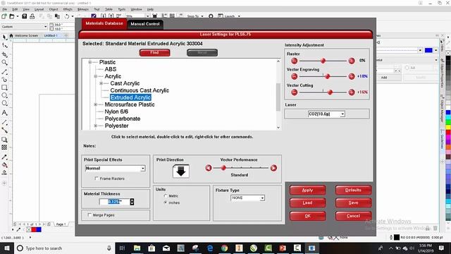Image resolution: width=451 pixels, height=254 pixels.
Task: Open Print Special Effects dropdown
Action: tap(143, 169)
